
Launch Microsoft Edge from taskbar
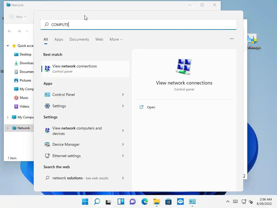(x=144, y=201)
